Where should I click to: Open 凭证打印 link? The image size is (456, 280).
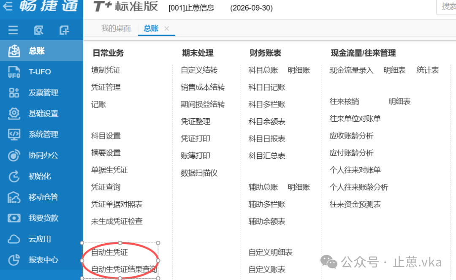coord(195,139)
